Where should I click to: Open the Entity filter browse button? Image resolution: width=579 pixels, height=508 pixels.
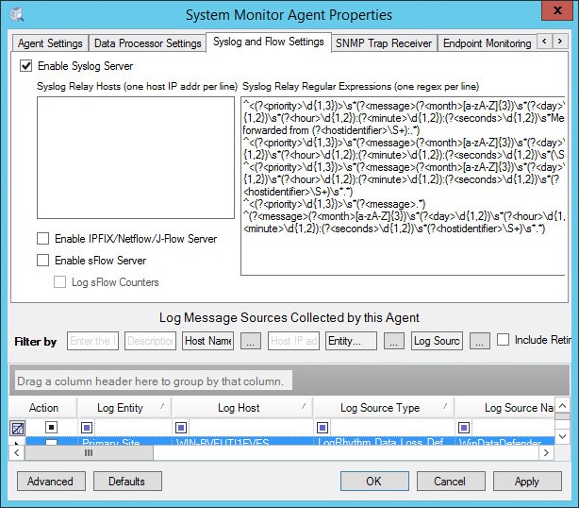(392, 341)
